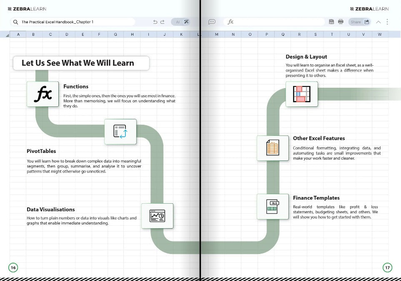This screenshot has height=281, width=401.
Task: Select column G header
Action: pyautogui.click(x=115, y=34)
